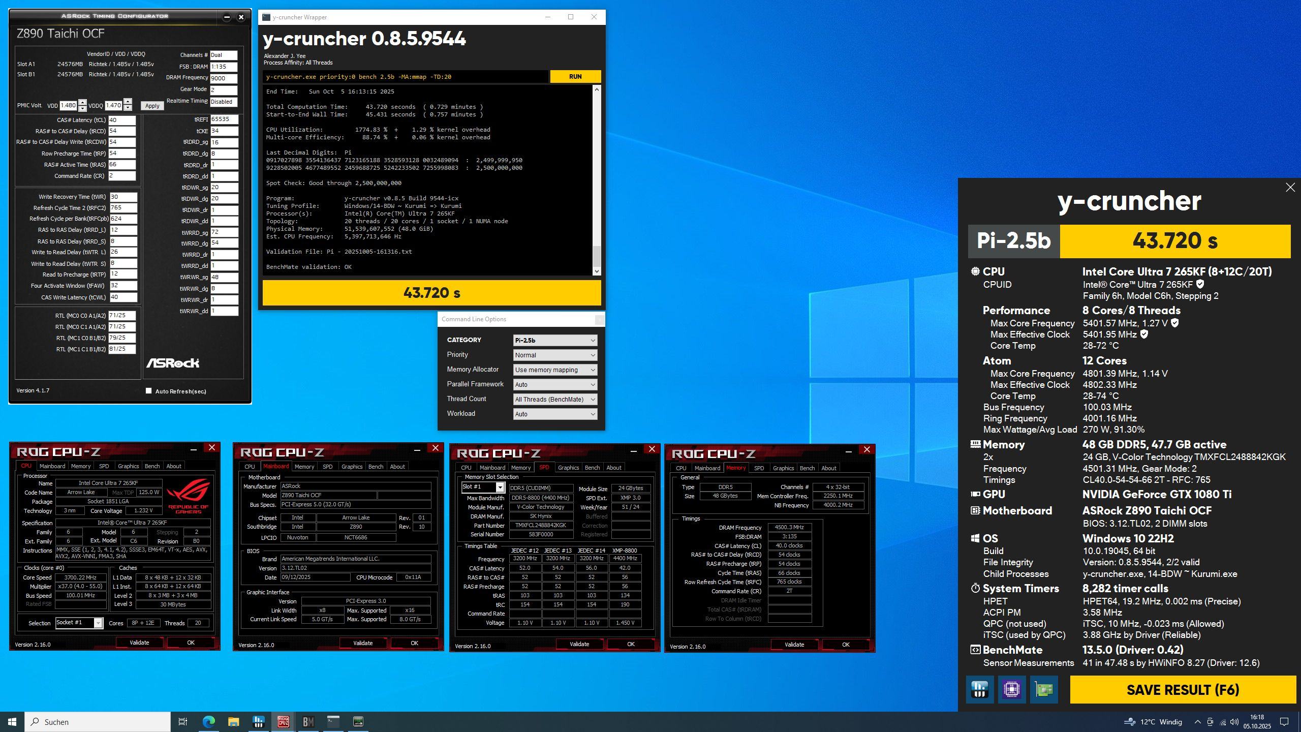Increase PMIC VDD voltage stepper
1301x732 pixels.
pos(83,103)
